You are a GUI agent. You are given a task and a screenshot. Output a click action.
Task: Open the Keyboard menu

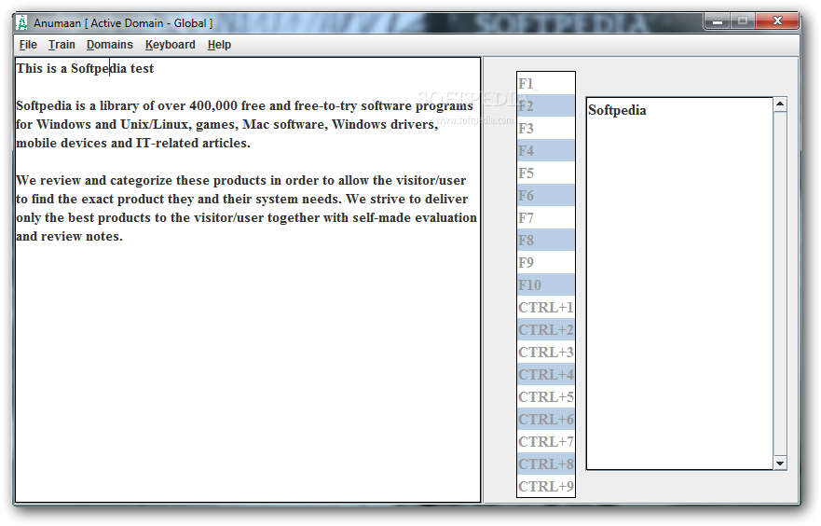tap(171, 45)
